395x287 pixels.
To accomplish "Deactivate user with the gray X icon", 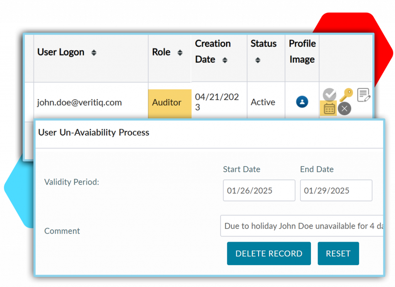I will (344, 109).
